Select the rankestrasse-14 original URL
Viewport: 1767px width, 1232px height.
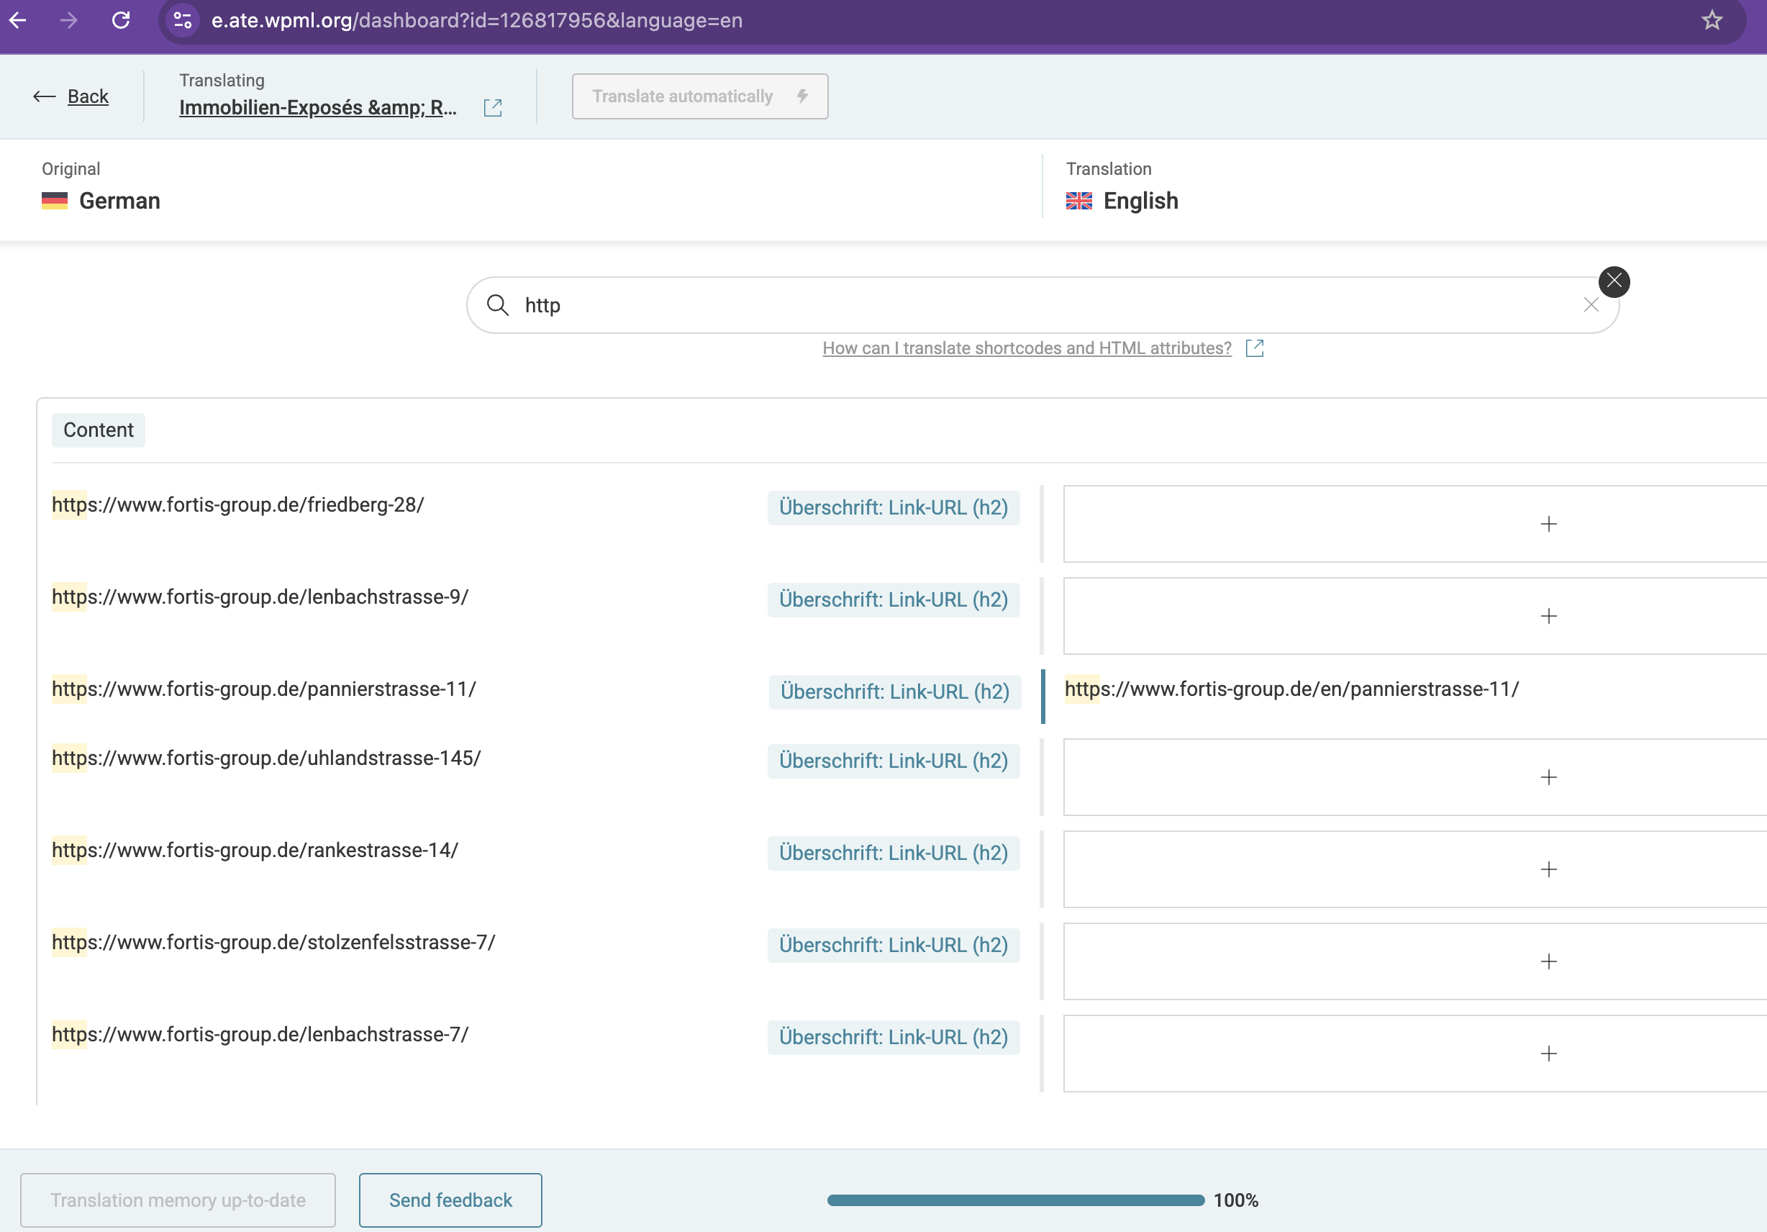pyautogui.click(x=255, y=850)
